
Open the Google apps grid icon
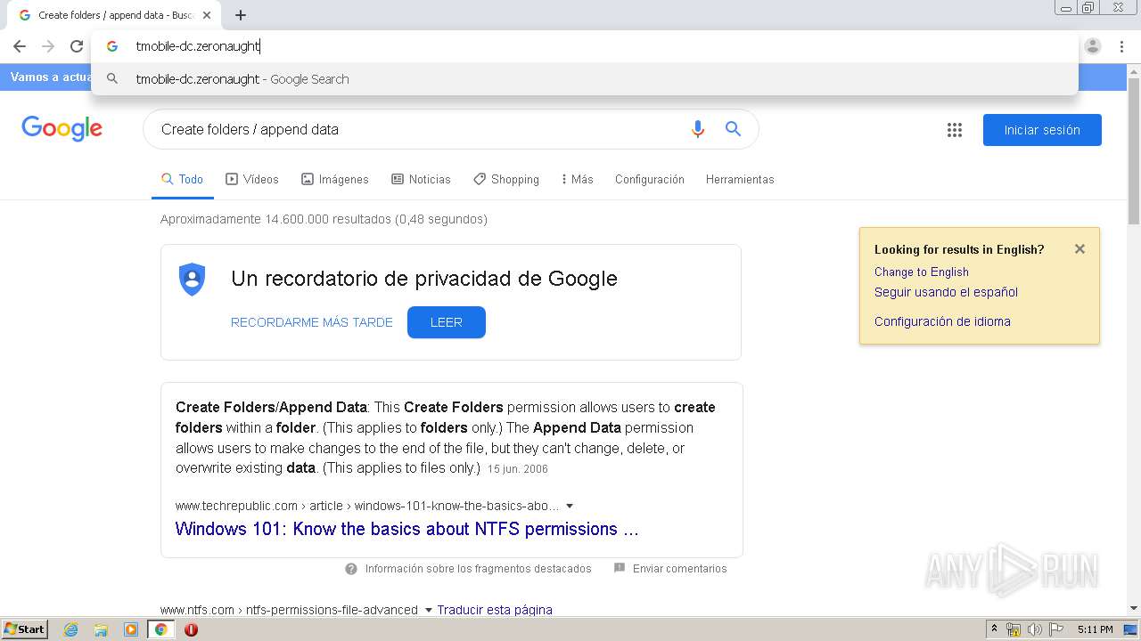click(955, 130)
